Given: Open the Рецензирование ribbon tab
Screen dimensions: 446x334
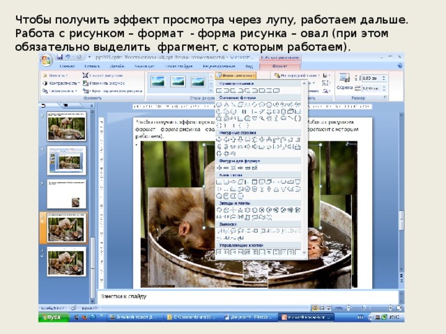Looking at the screenshot, I should tap(219, 66).
